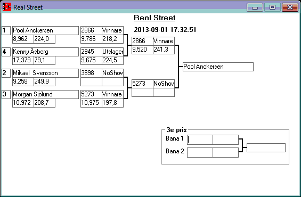Close the Real Street window
The image size is (301, 197).
tap(290, 7)
